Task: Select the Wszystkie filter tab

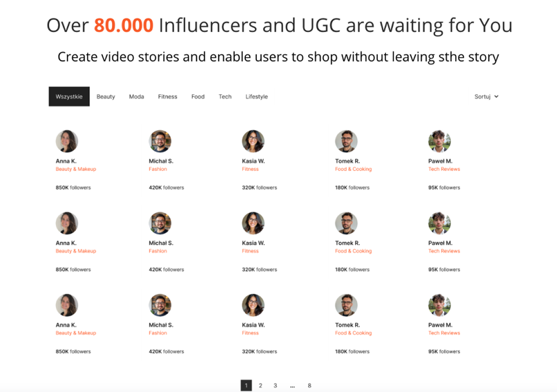Action: pyautogui.click(x=69, y=97)
